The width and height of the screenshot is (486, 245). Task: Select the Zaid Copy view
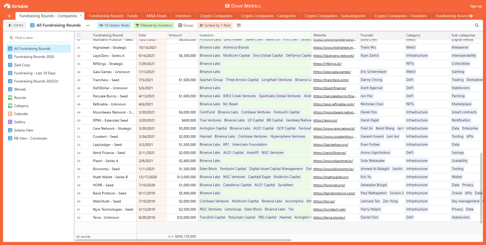tap(22, 65)
